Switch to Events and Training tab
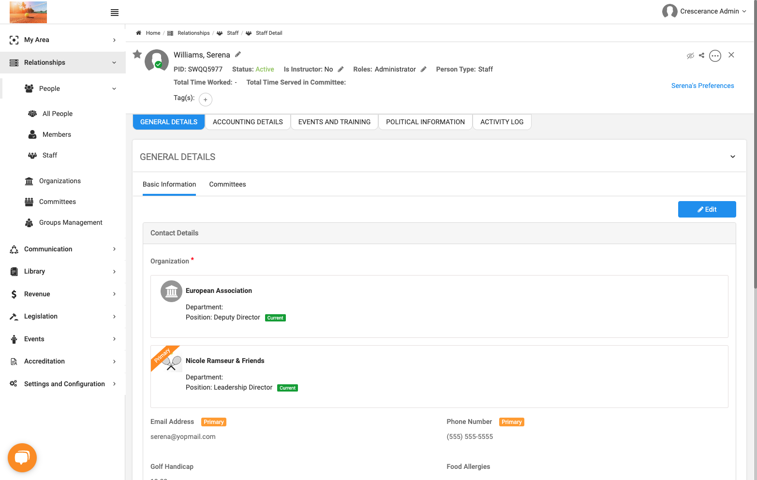This screenshot has width=757, height=480. 334,122
